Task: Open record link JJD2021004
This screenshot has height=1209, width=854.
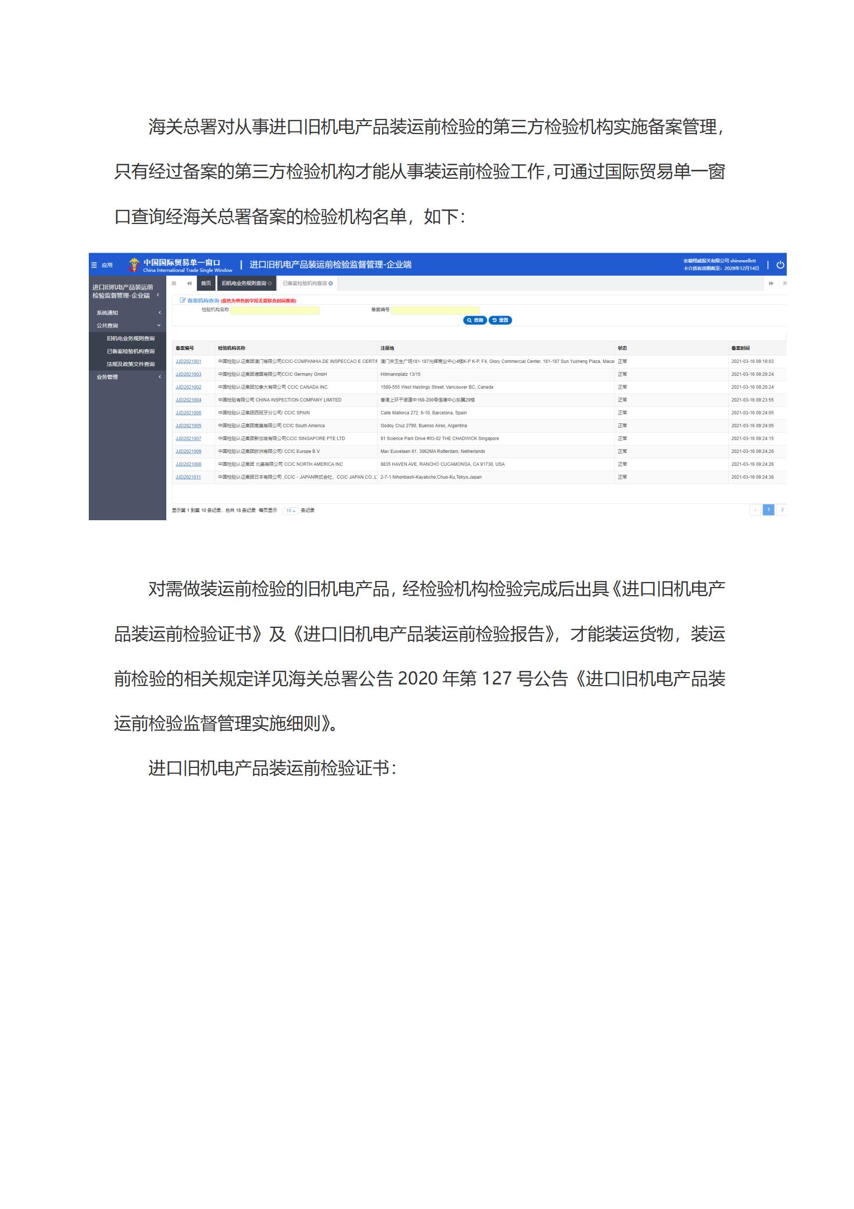Action: pyautogui.click(x=188, y=400)
